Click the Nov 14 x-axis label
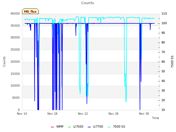176x132 pixels. (22, 114)
